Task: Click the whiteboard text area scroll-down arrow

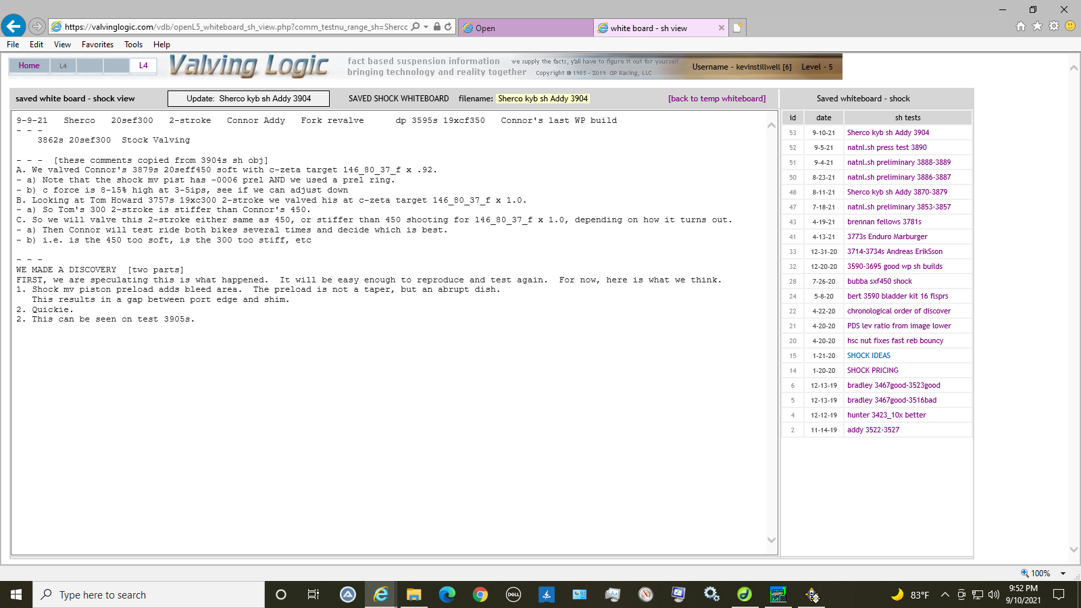Action: pyautogui.click(x=771, y=540)
